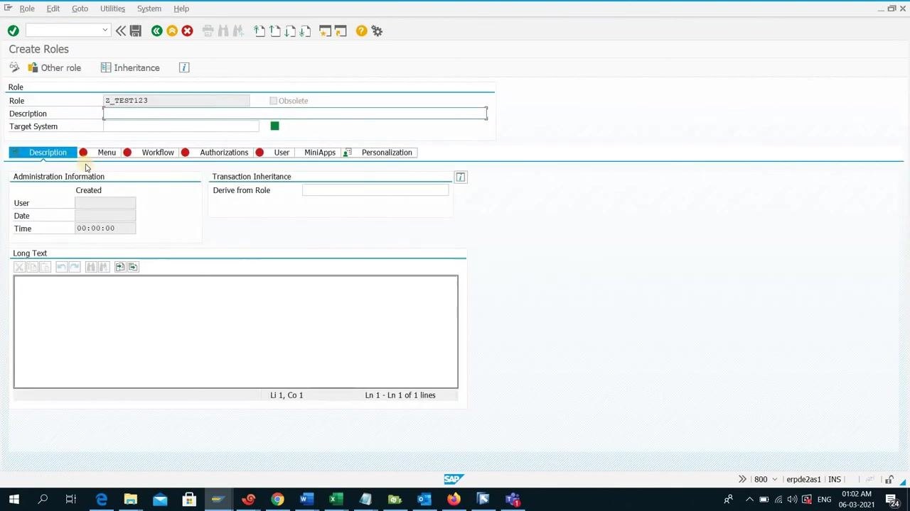Switch to the User tab
This screenshot has width=910, height=511.
[x=282, y=153]
